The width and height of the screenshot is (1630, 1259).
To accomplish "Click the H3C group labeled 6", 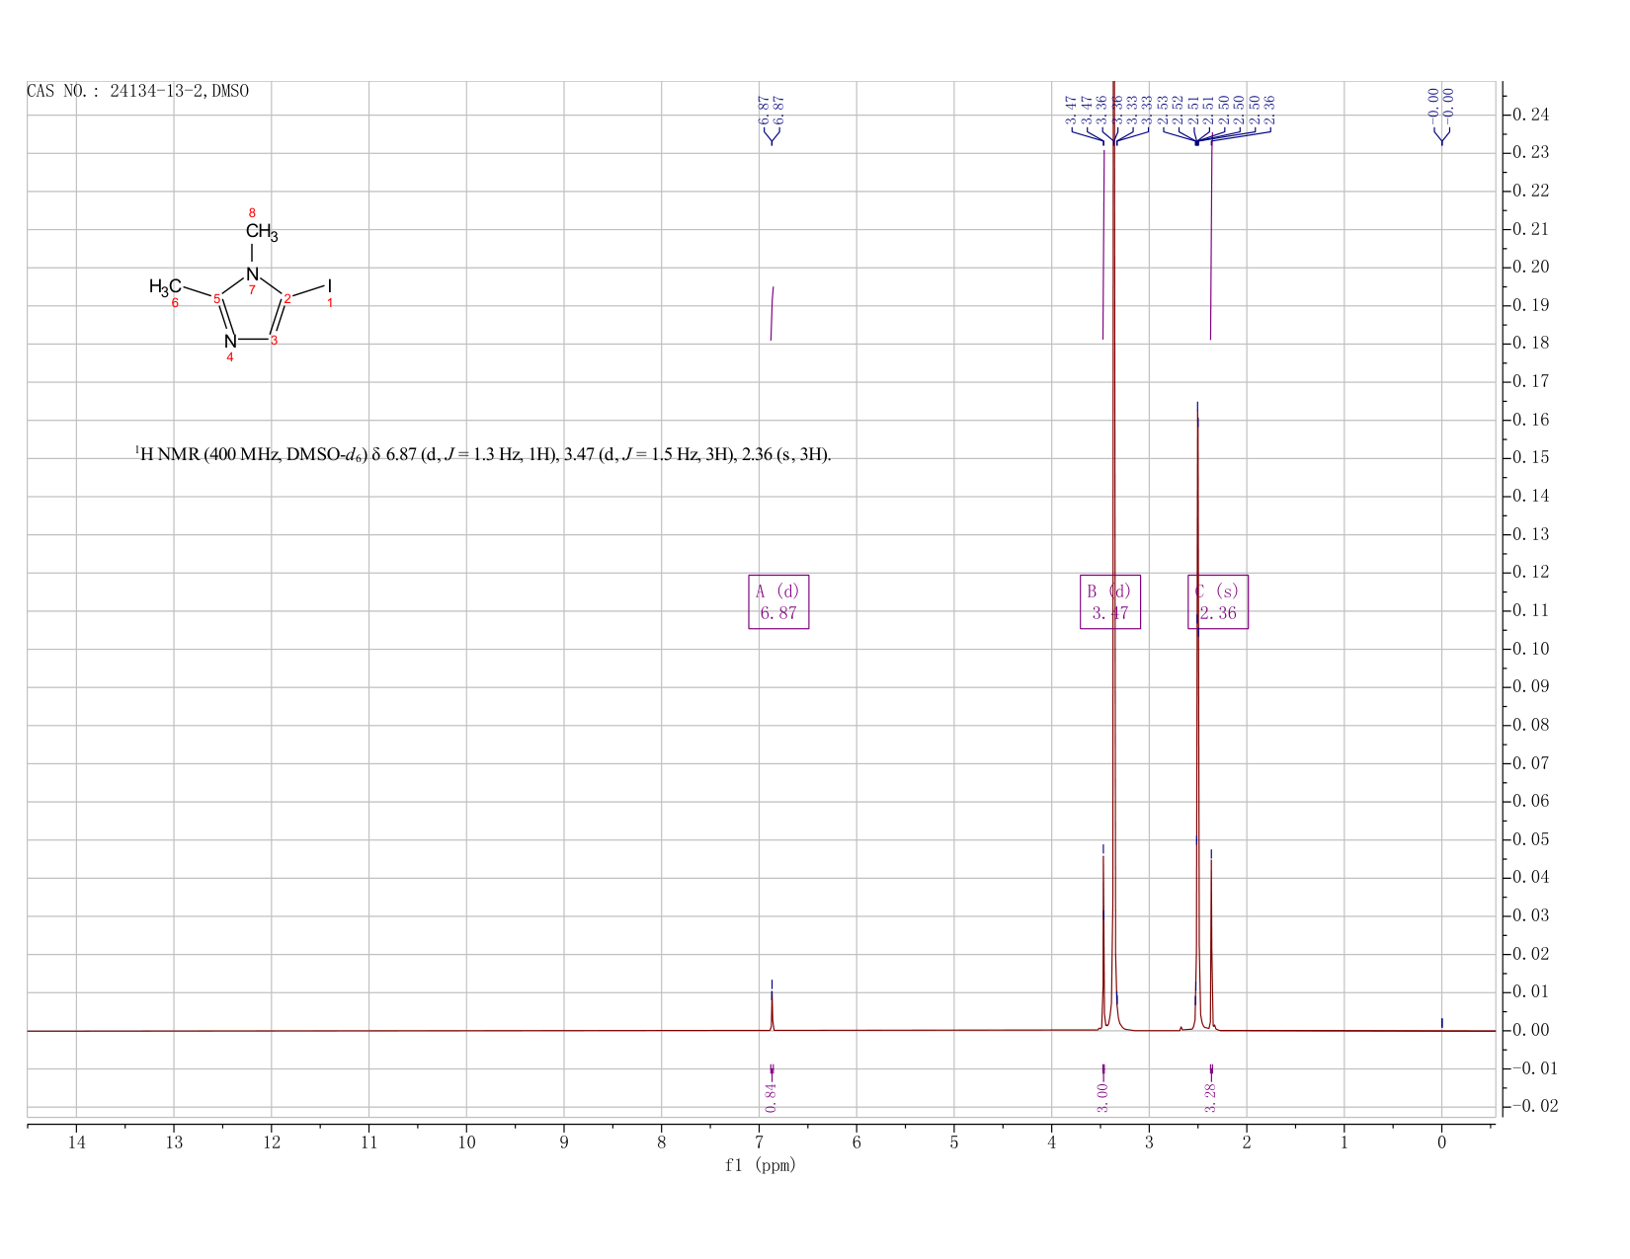I will pyautogui.click(x=165, y=287).
